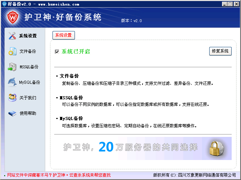Click the 版本：v2.0 version text
The image size is (241, 180).
[132, 21]
